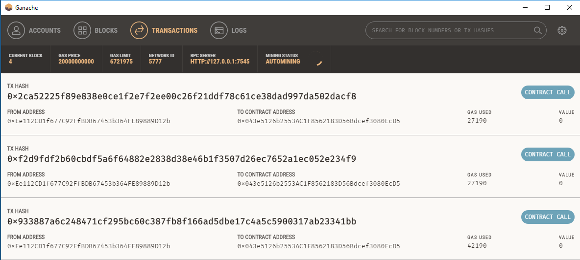This screenshot has width=580, height=260.
Task: Click gas limit value 6721975
Action: click(121, 62)
